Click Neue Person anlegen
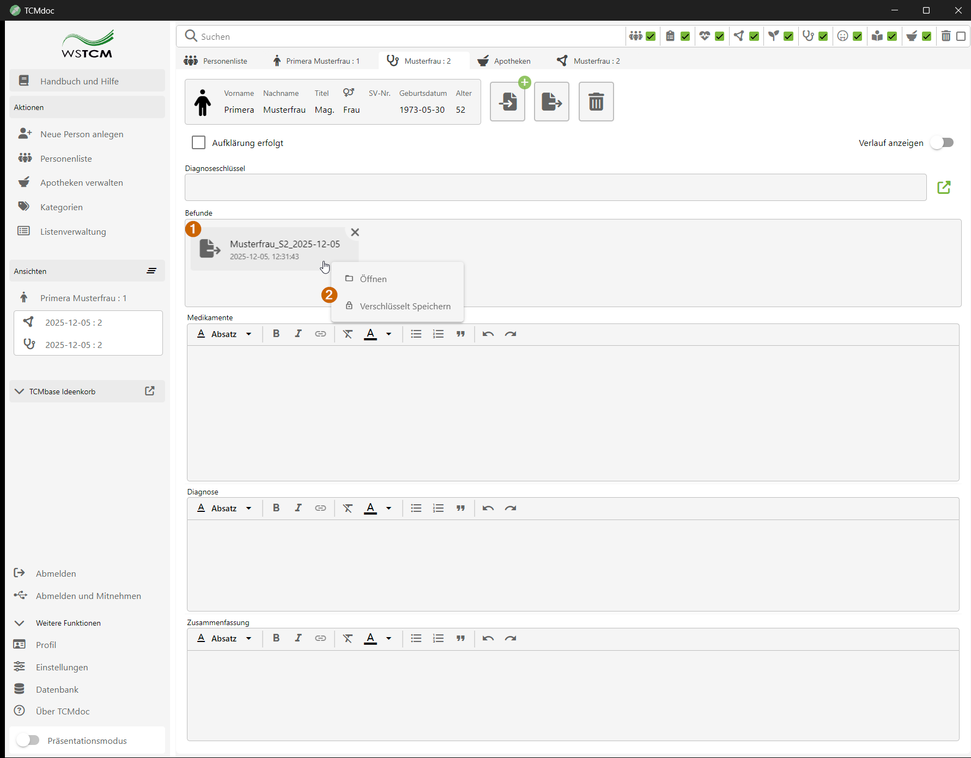 click(x=81, y=134)
